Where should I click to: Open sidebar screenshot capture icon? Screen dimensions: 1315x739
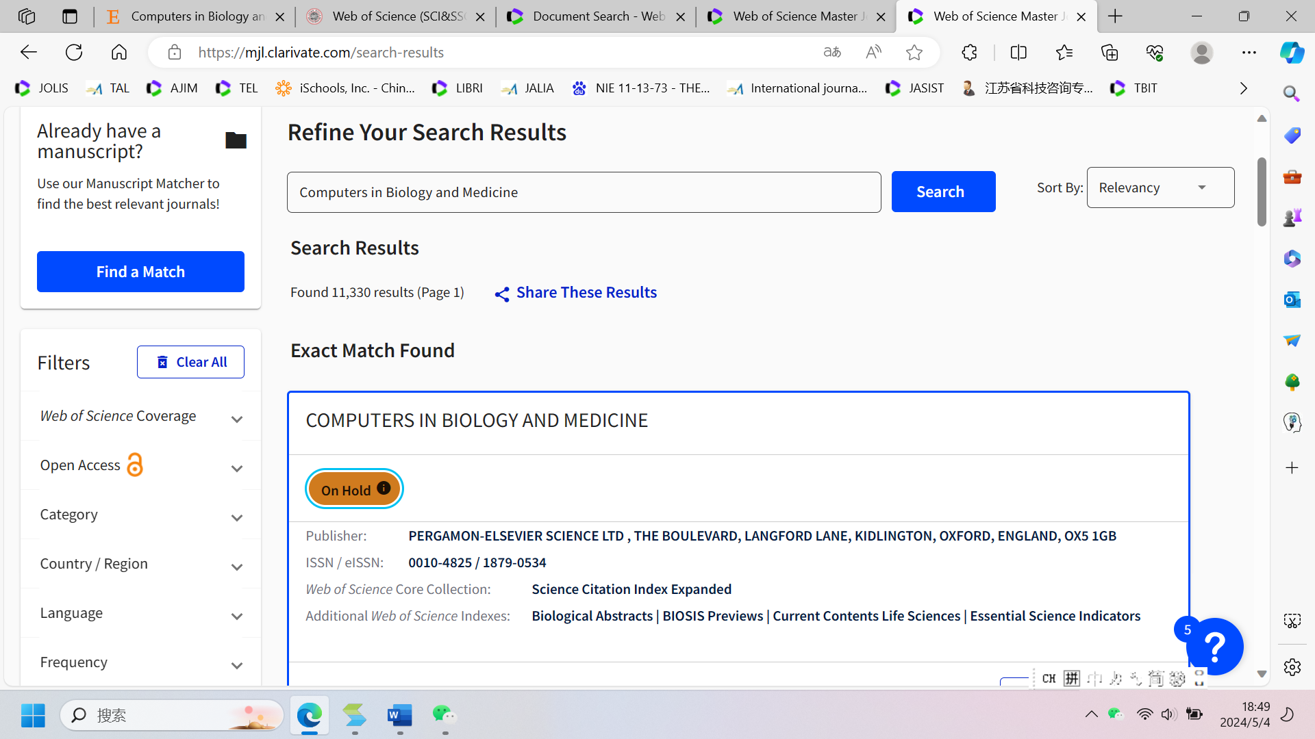click(1292, 621)
